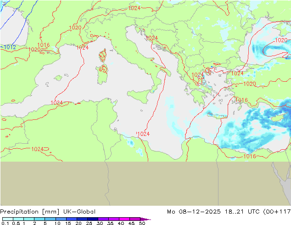Click legend scale value 15

[x=68, y=223]
